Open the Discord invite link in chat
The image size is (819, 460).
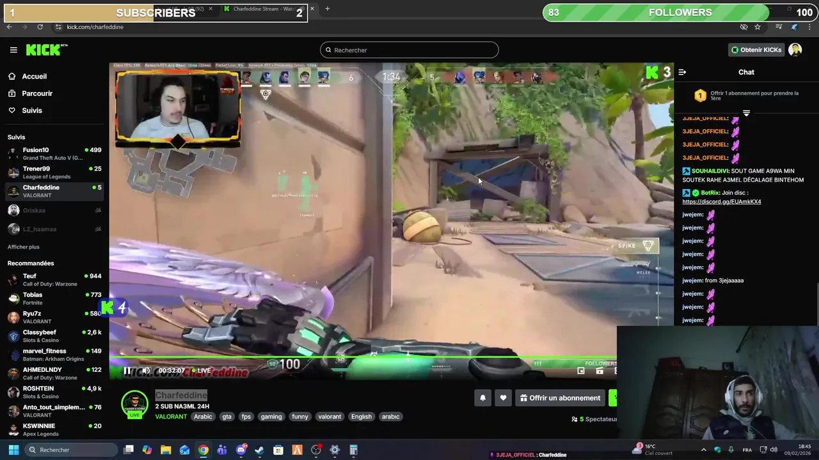click(x=722, y=202)
